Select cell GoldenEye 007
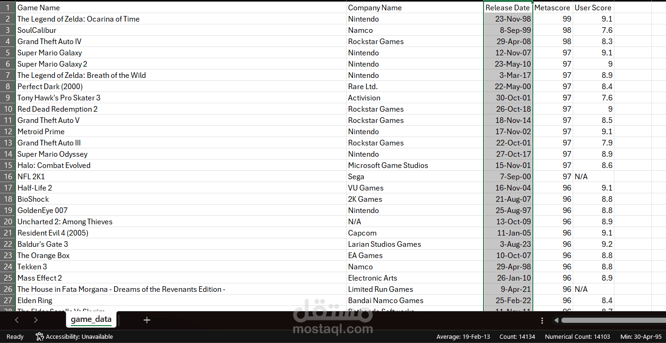Image resolution: width=666 pixels, height=343 pixels. point(181,210)
